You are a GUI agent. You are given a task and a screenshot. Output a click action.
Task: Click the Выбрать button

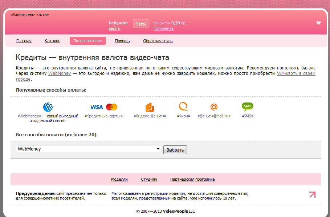(175, 150)
